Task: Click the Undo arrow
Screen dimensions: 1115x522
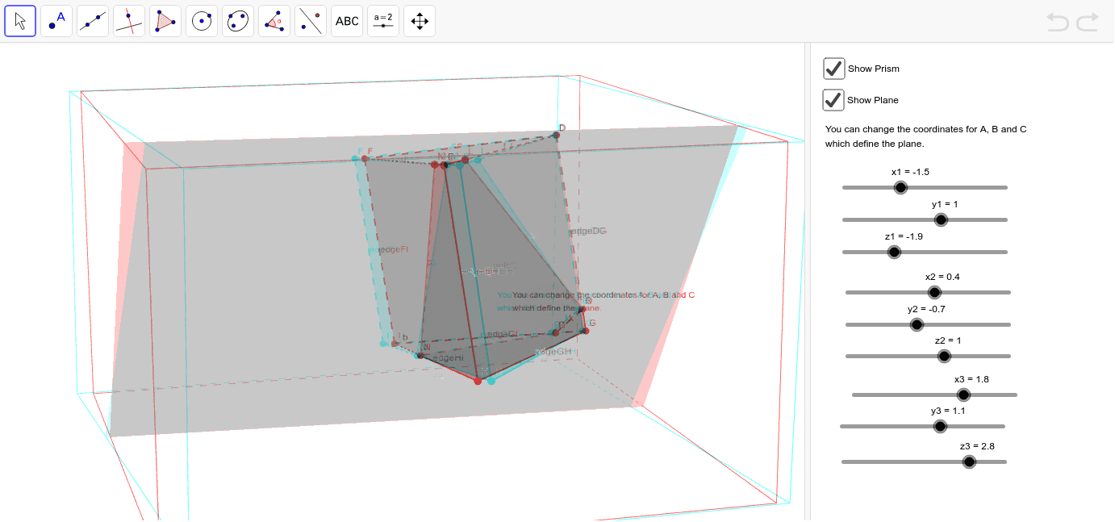Action: pyautogui.click(x=1058, y=22)
